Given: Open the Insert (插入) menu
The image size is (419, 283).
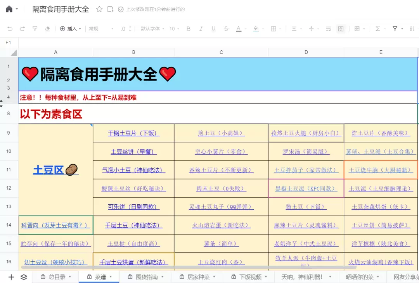Looking at the screenshot, I should [71, 29].
